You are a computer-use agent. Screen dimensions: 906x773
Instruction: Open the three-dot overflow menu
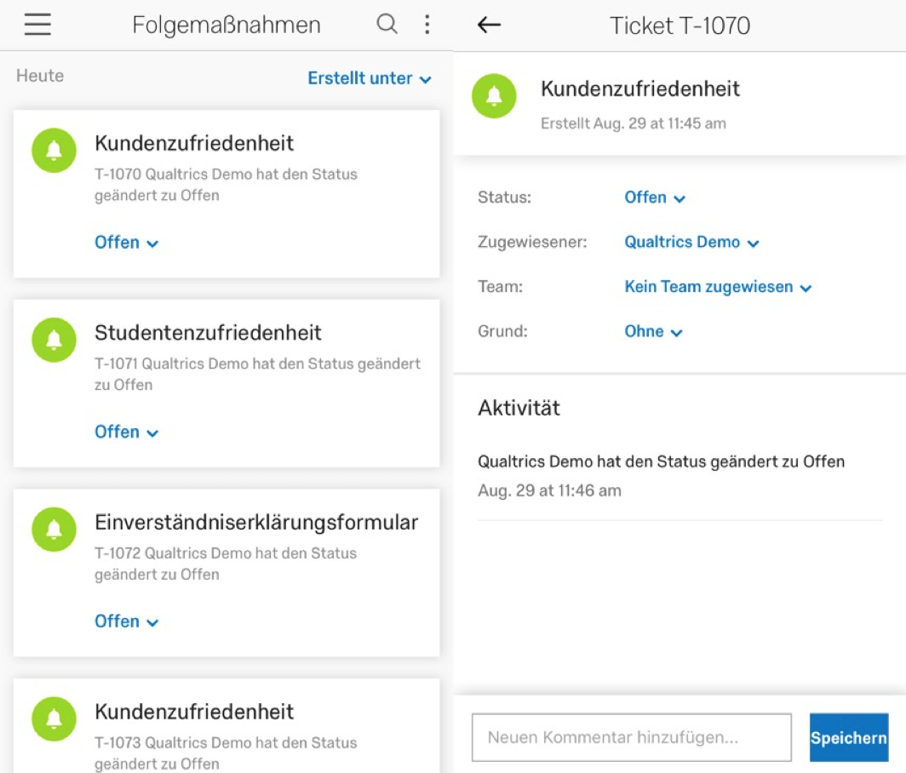coord(427,25)
